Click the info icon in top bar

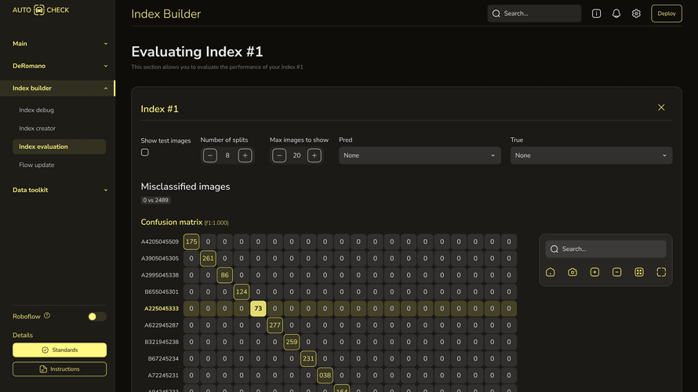coord(596,13)
